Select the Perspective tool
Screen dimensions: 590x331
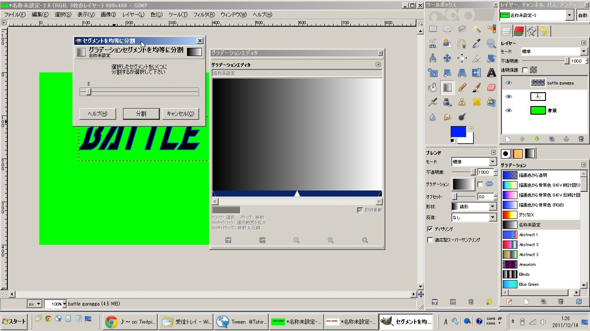point(462,73)
